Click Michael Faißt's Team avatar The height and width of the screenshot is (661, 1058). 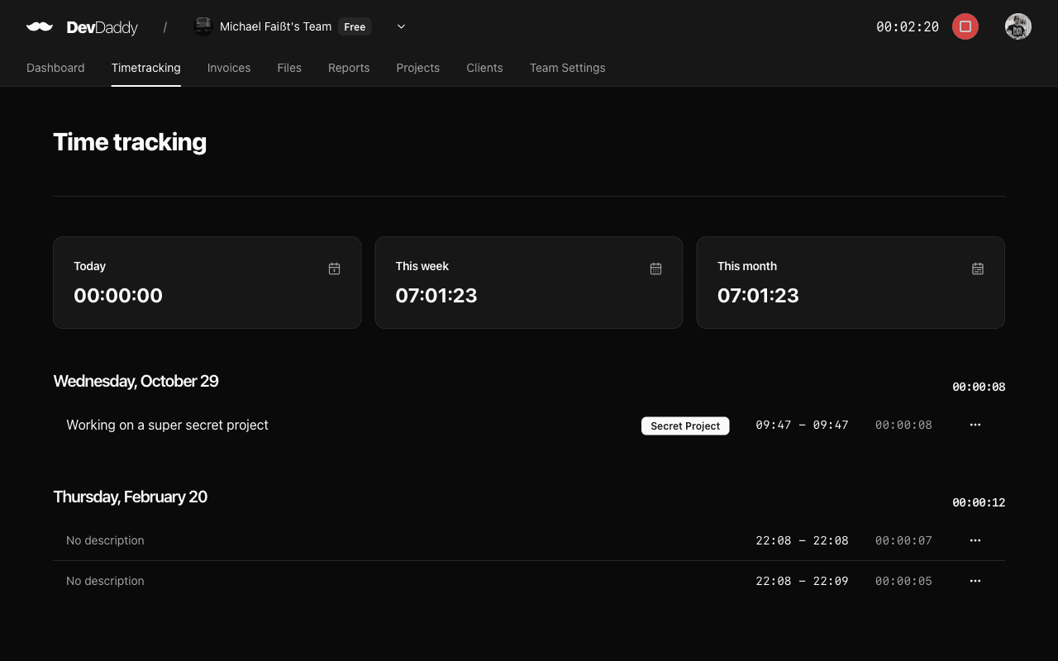(203, 26)
